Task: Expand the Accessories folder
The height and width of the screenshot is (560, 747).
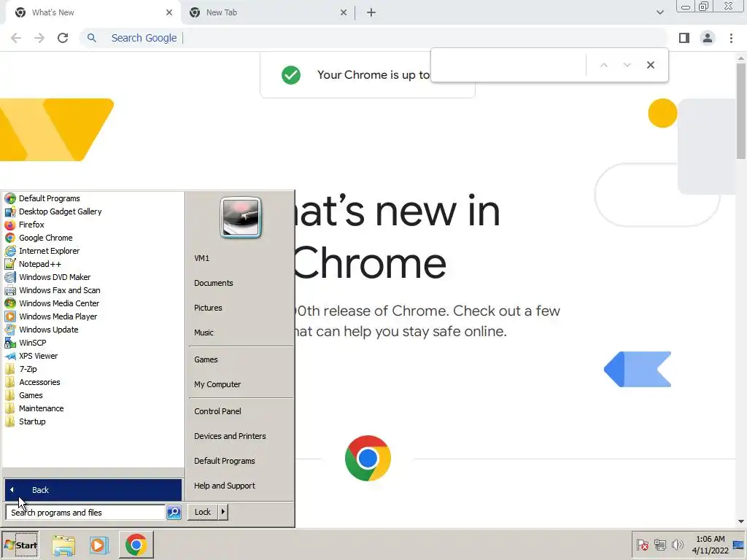Action: [x=39, y=382]
